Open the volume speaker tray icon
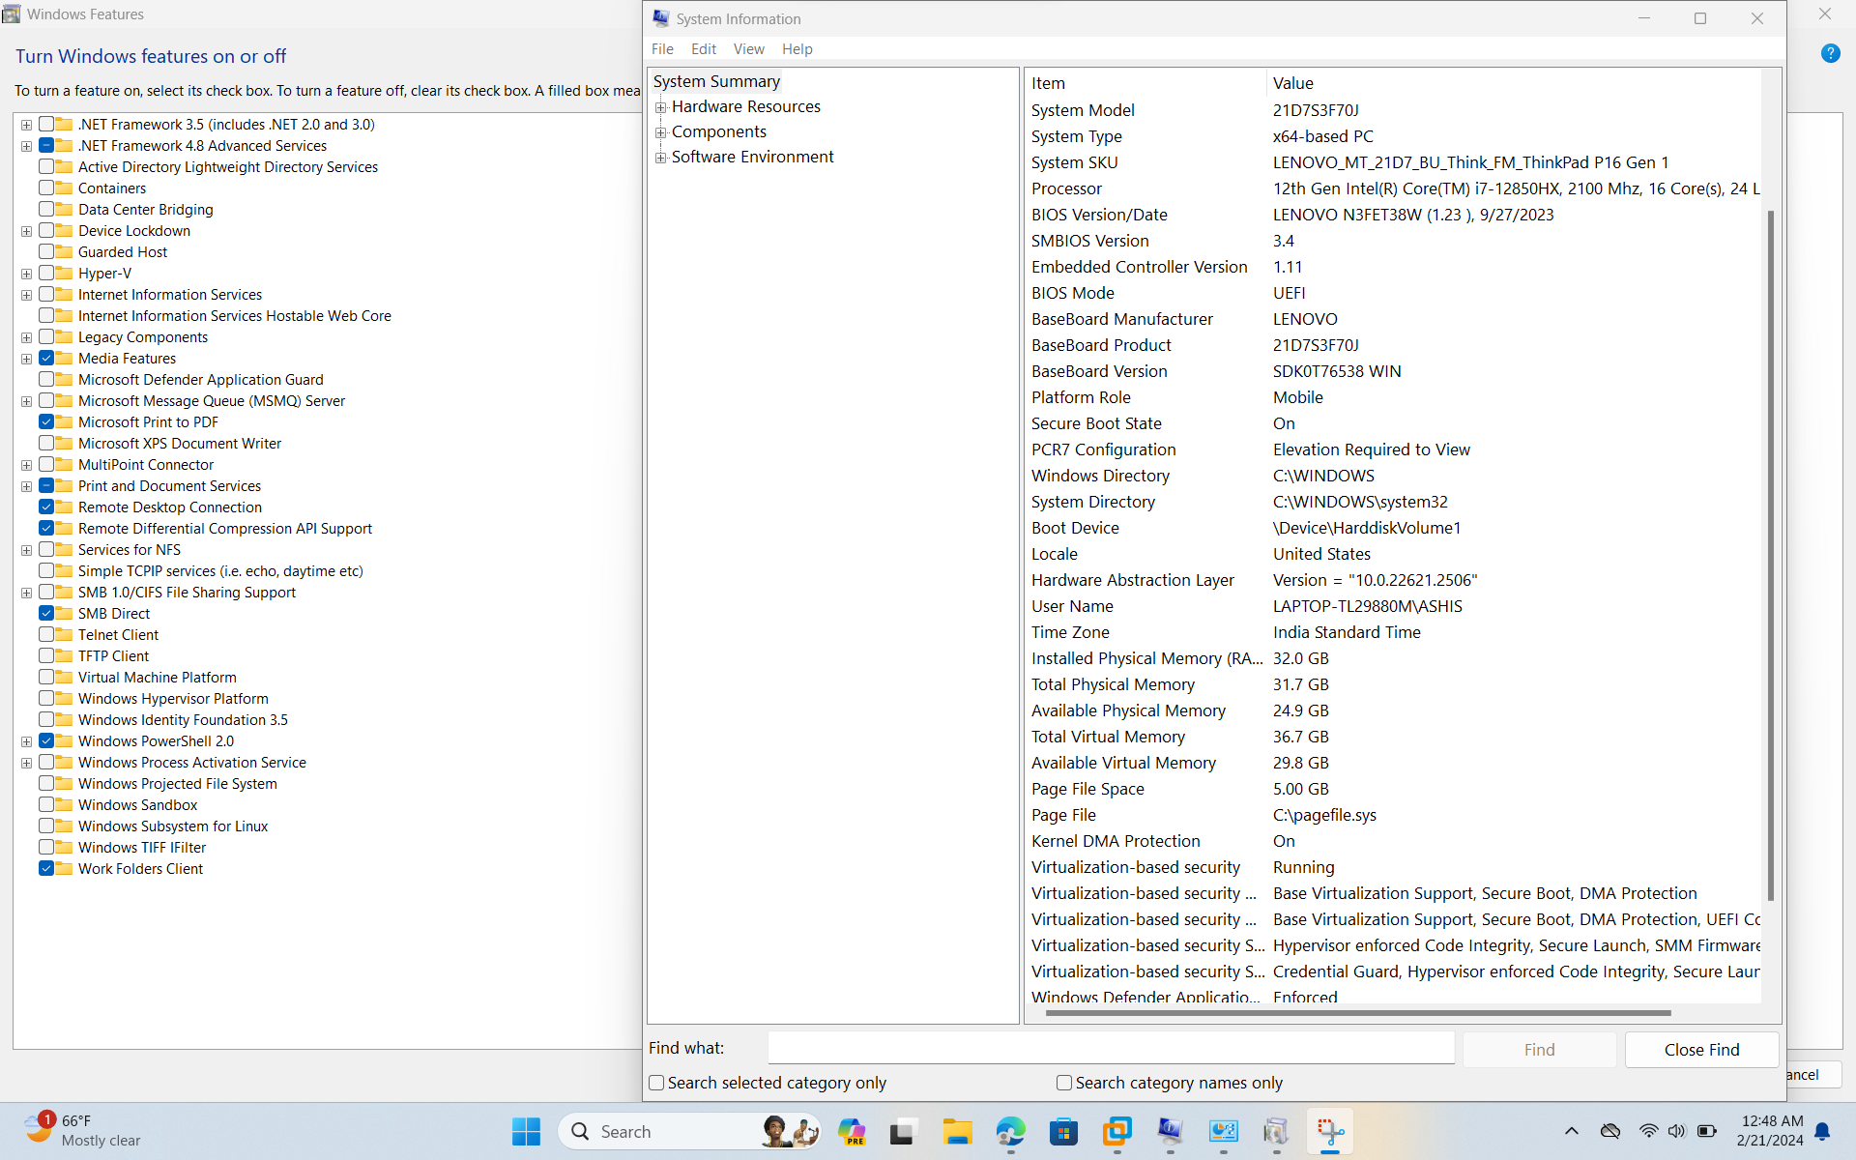This screenshot has height=1160, width=1856. coord(1676,1131)
